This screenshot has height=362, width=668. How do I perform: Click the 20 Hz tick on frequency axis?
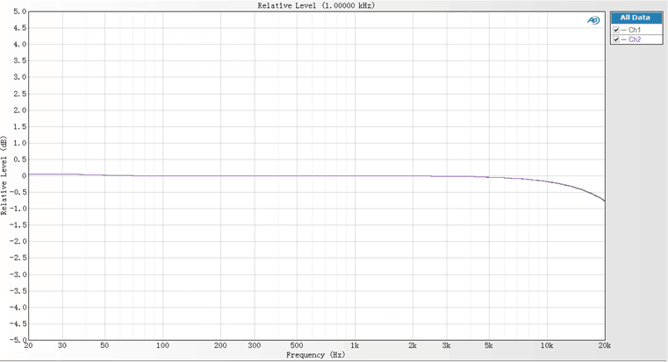point(29,346)
